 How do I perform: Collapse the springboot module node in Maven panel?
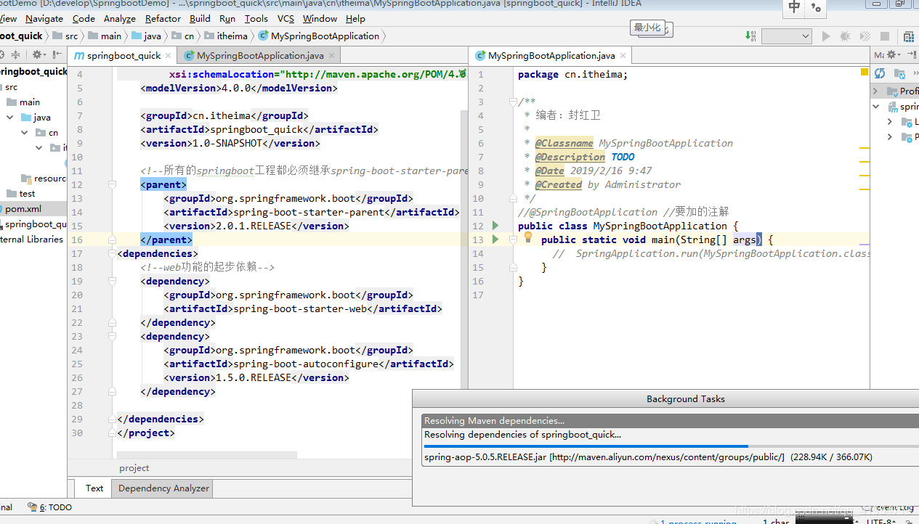875,107
